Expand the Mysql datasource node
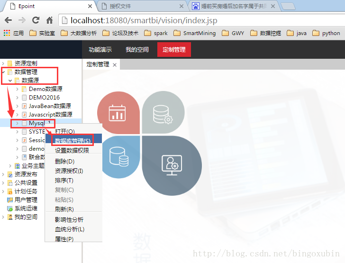The image size is (345, 263). [17, 123]
